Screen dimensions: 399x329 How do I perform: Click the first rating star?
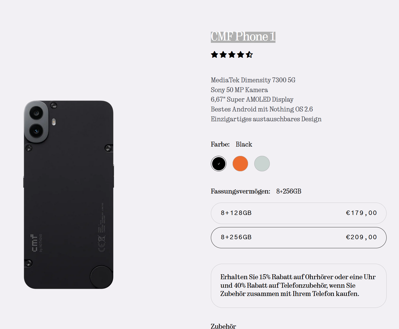point(214,55)
